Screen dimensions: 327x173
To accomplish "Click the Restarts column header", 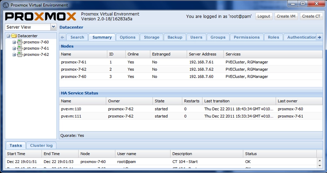I will tap(192, 101).
